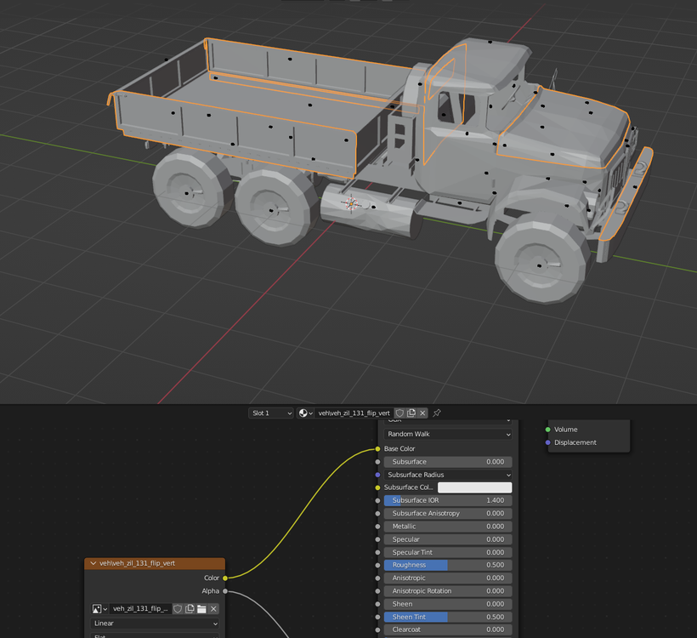This screenshot has width=697, height=638.
Task: Duplicate the material with new-copy icon
Action: (x=411, y=413)
